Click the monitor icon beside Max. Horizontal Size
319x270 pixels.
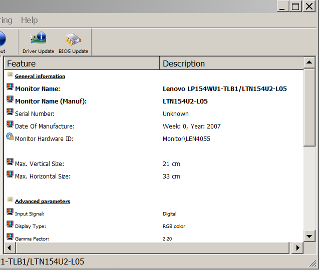tap(10, 174)
